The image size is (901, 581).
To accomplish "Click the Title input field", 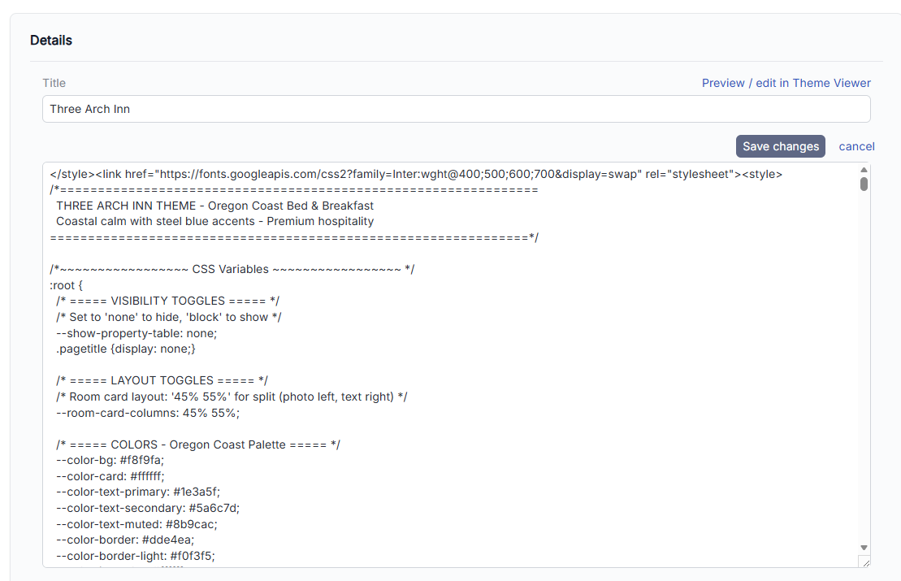I will 455,109.
